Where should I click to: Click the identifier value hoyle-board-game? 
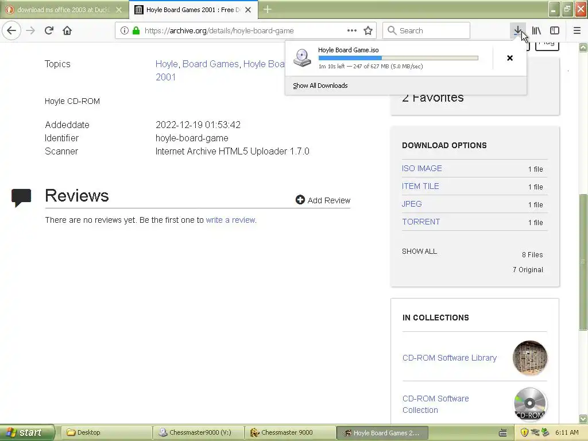192,138
